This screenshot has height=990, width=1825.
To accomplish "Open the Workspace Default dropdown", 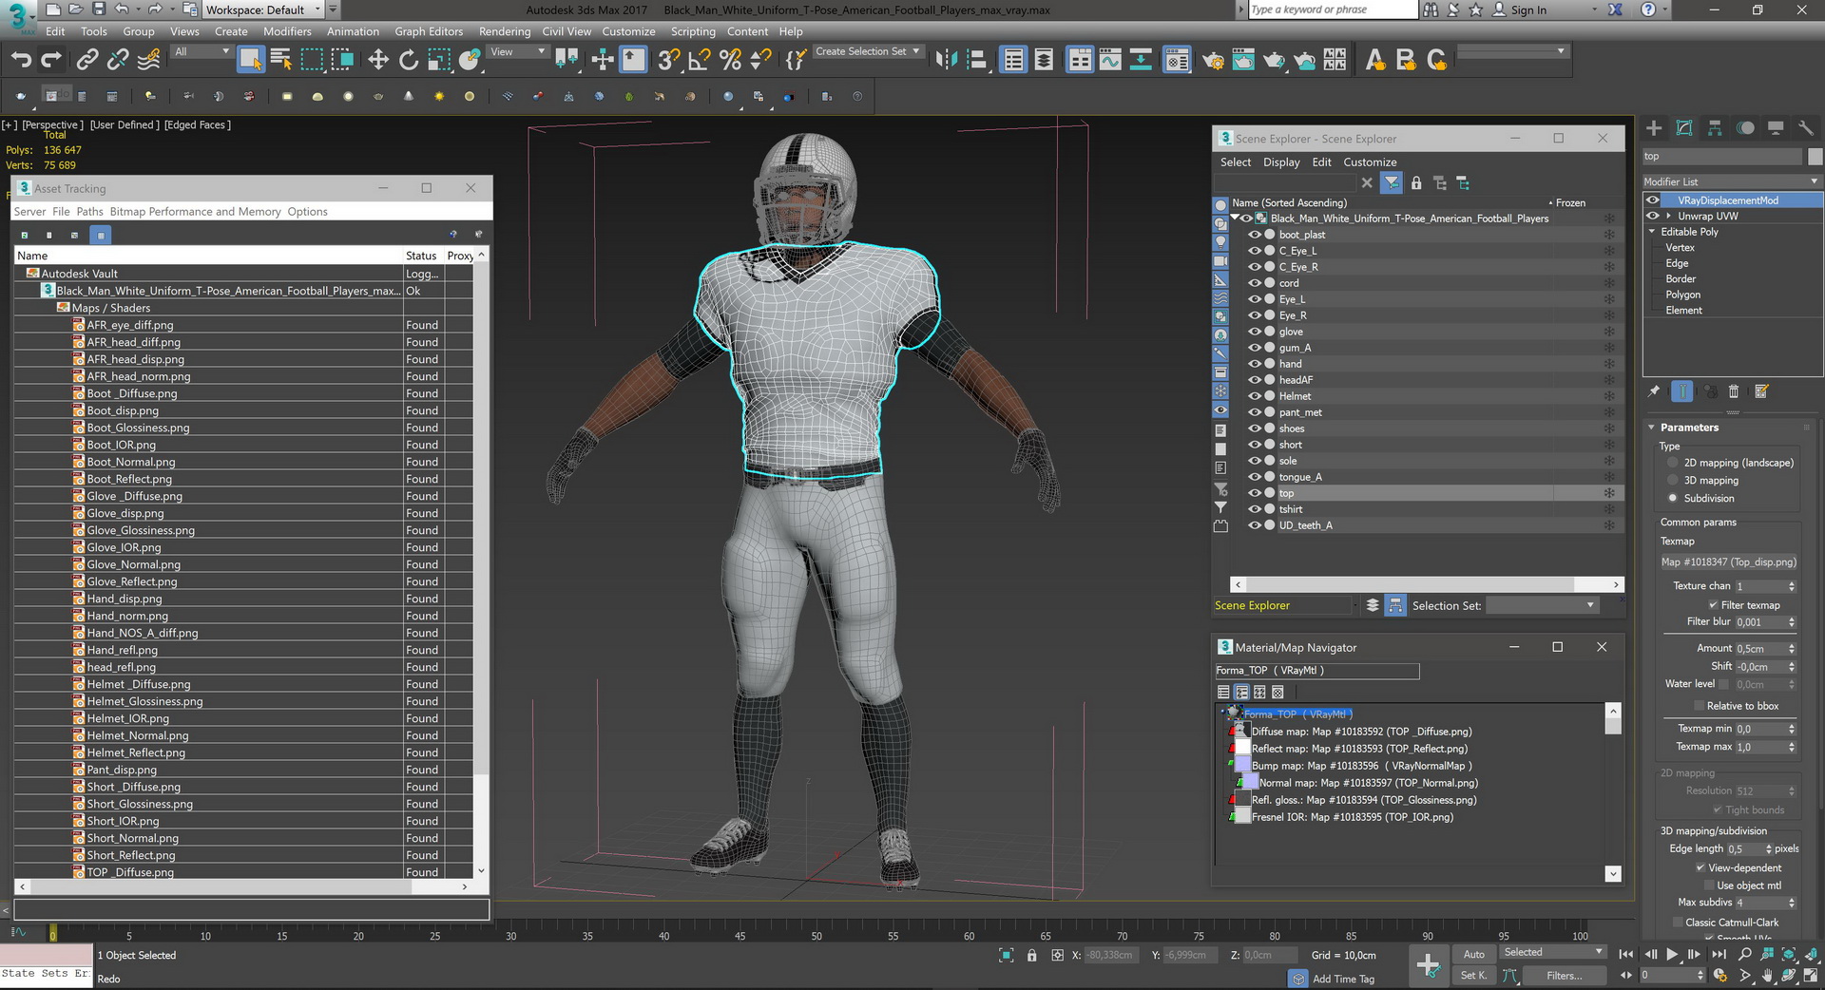I will tap(263, 10).
